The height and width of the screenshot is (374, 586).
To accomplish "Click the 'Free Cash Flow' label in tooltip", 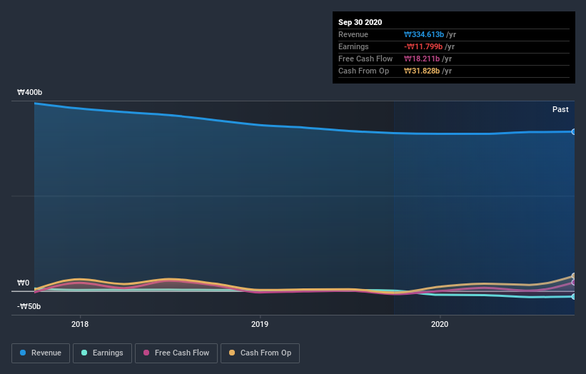I will pos(365,59).
